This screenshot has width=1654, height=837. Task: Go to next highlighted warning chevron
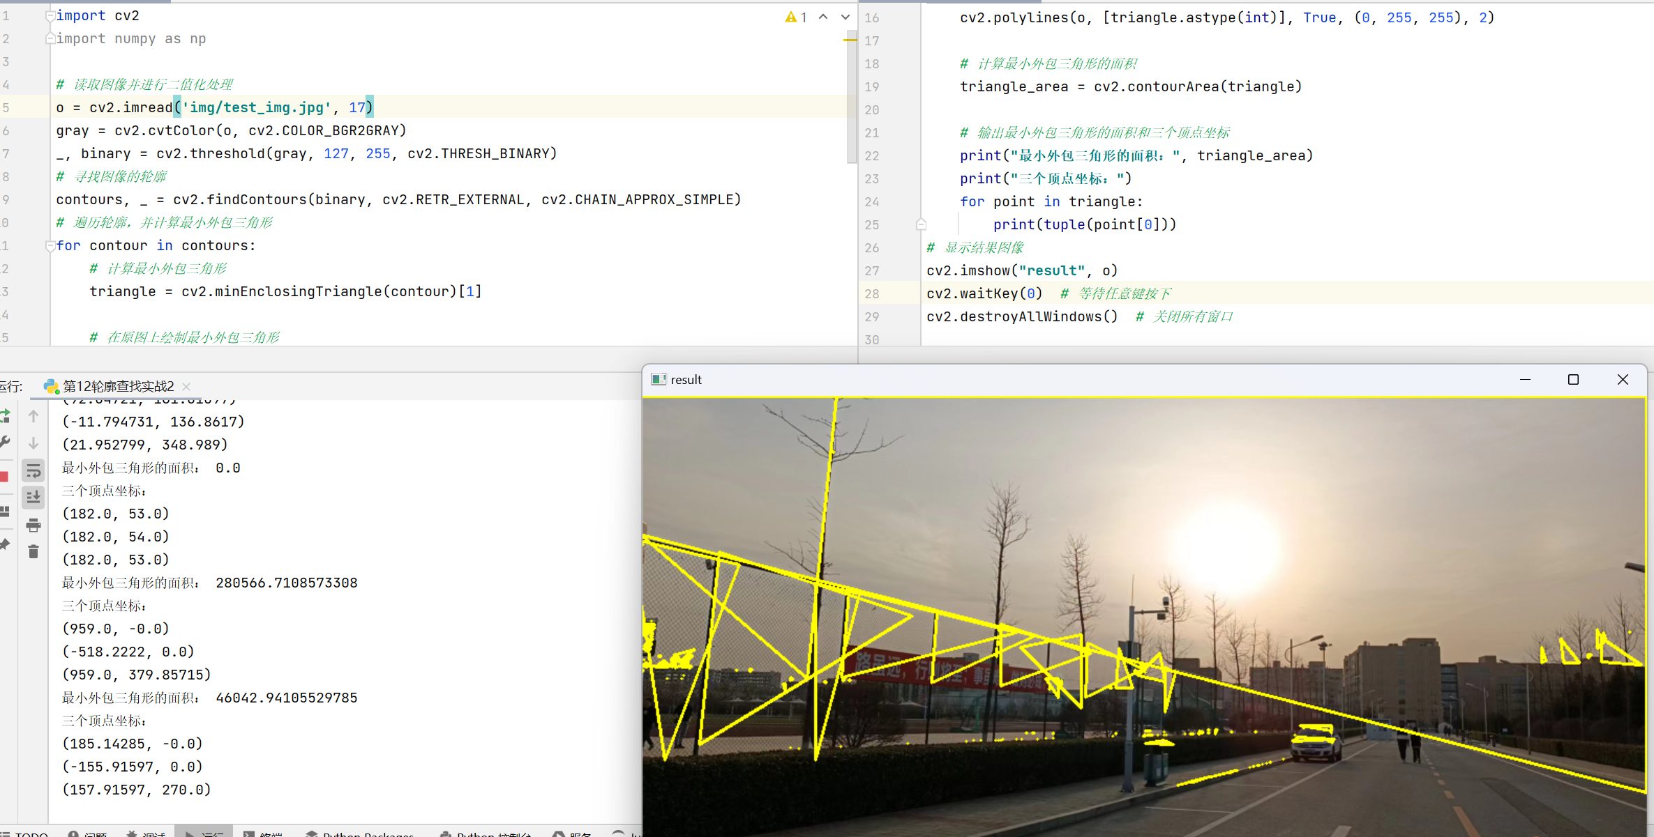(x=845, y=17)
